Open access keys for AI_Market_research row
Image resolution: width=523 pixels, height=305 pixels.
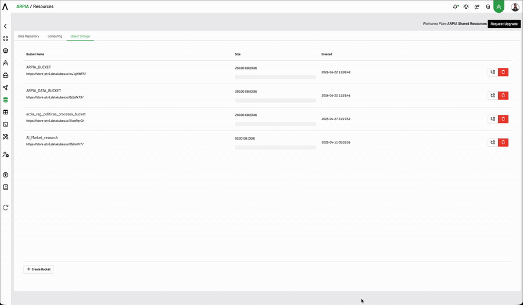pyautogui.click(x=493, y=142)
